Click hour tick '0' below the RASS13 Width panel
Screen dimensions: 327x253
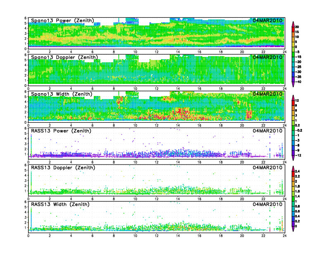coord(28,236)
